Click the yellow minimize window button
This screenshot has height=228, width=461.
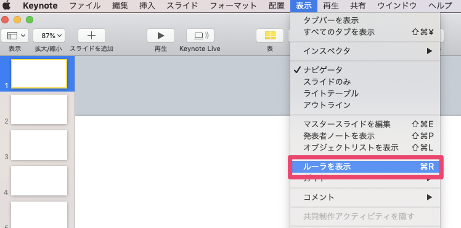coord(17,20)
